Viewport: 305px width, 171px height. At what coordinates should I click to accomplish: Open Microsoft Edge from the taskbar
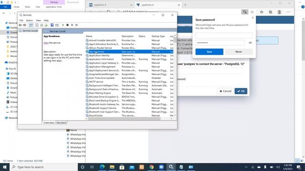coord(102,167)
